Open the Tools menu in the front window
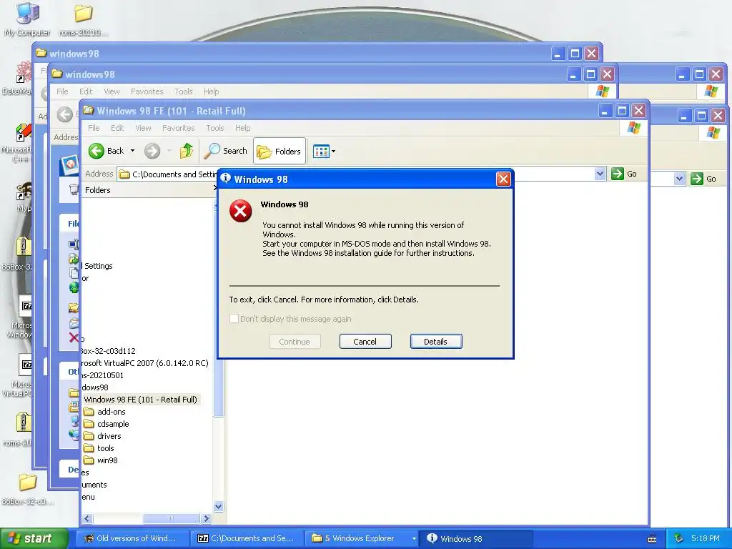The width and height of the screenshot is (732, 549). (x=214, y=128)
